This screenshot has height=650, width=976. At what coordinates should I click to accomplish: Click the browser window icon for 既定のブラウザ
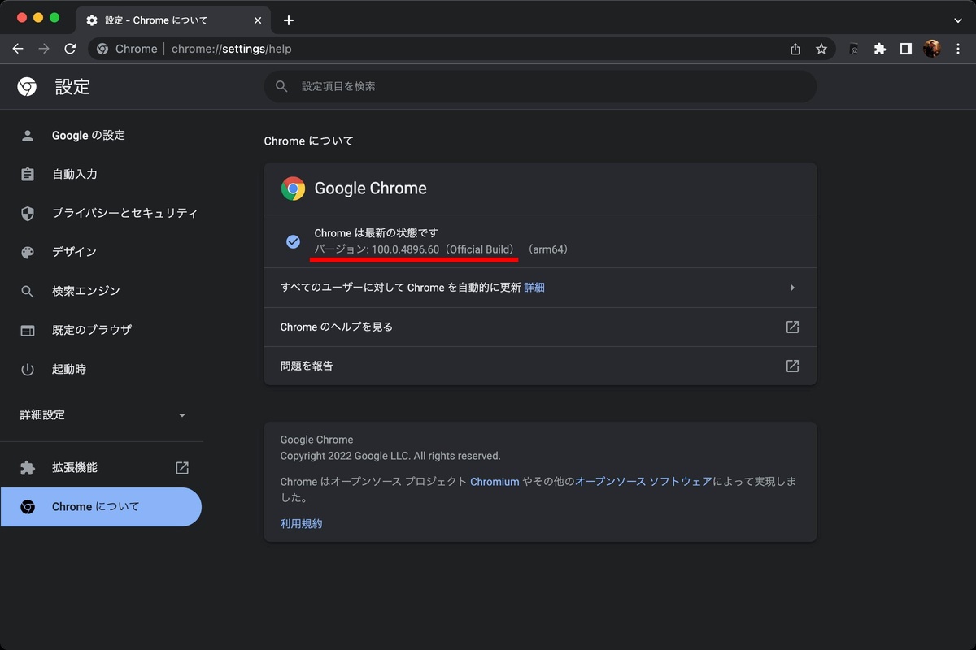point(28,331)
